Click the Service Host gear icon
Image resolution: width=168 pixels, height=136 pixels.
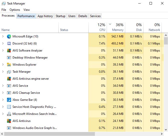click(9, 107)
